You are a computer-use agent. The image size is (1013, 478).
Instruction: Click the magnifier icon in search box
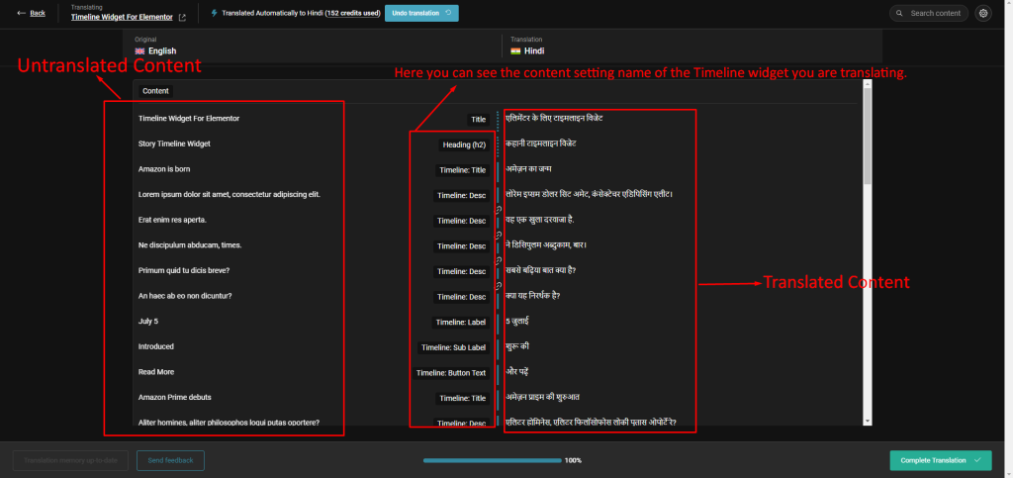[899, 13]
